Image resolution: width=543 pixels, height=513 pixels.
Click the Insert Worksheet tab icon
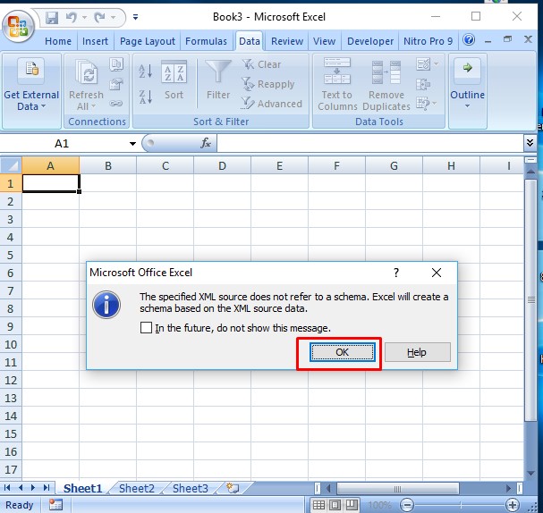(x=233, y=488)
